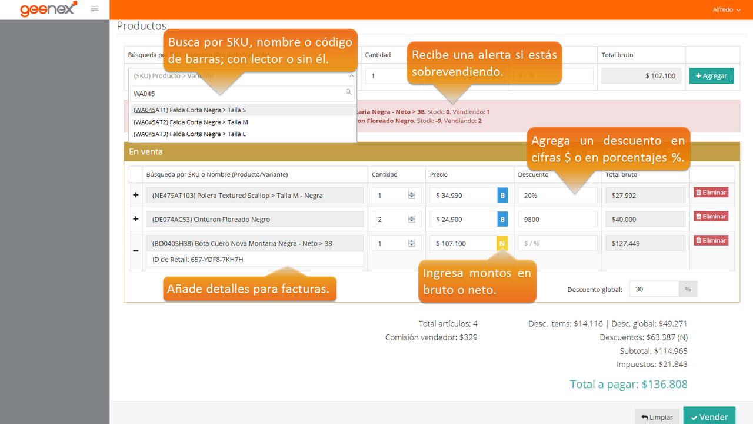Click the Productos heading

(x=142, y=26)
